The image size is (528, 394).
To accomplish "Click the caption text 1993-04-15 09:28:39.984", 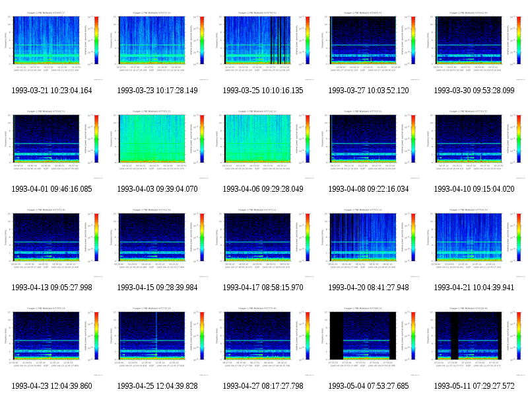I will (157, 288).
